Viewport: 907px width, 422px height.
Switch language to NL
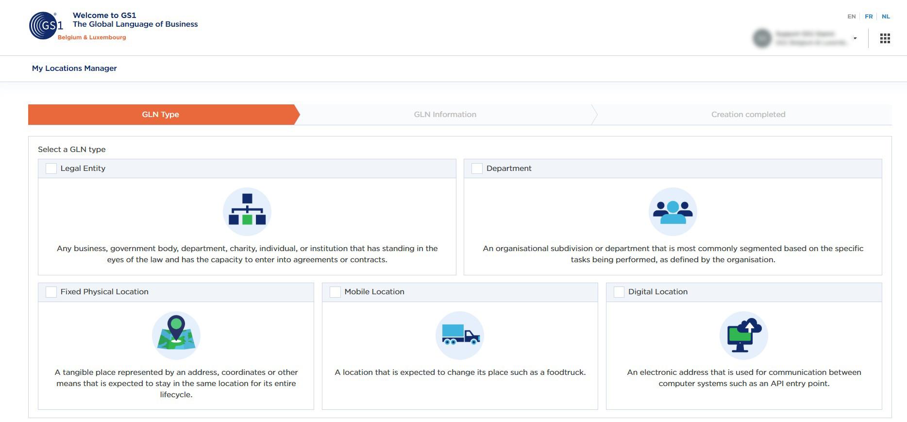pos(886,17)
